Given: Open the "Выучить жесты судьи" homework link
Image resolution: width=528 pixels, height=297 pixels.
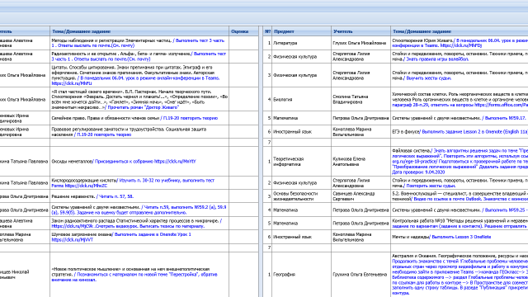Looking at the screenshot, I should 429,78.
